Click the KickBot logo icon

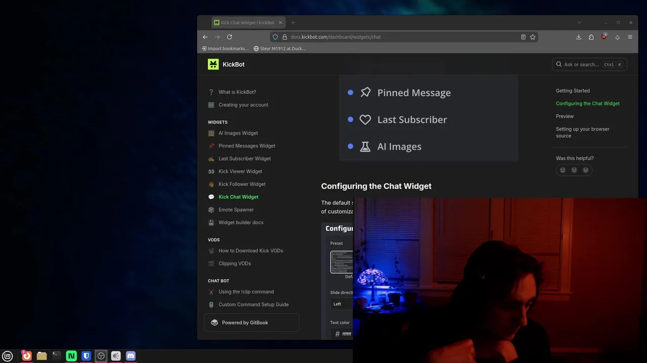click(213, 64)
